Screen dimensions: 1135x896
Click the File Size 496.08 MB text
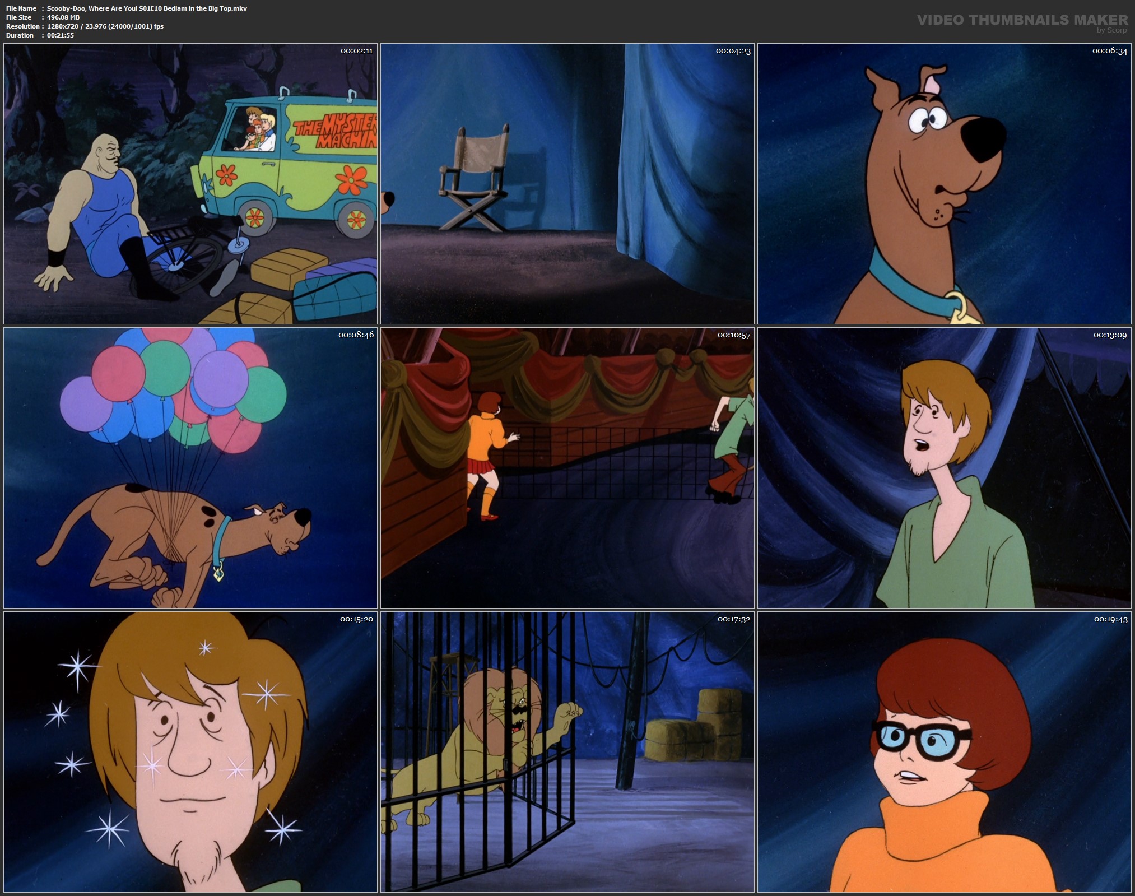(x=63, y=17)
